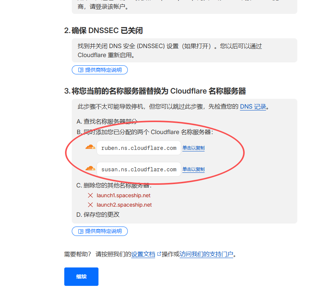This screenshot has width=327, height=287.
Task: Visit the 访问我们的支持门户 link
Action: click(x=206, y=254)
